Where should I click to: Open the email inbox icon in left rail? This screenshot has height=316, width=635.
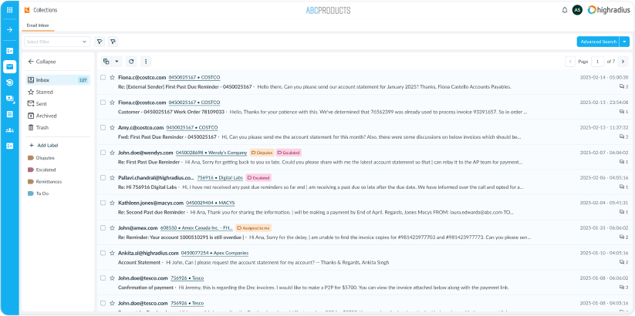click(10, 67)
